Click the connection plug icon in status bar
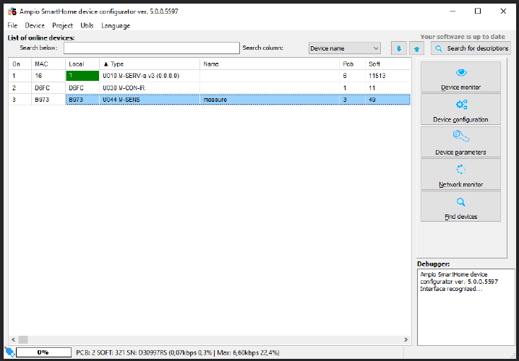519x361 pixels. tap(10, 352)
